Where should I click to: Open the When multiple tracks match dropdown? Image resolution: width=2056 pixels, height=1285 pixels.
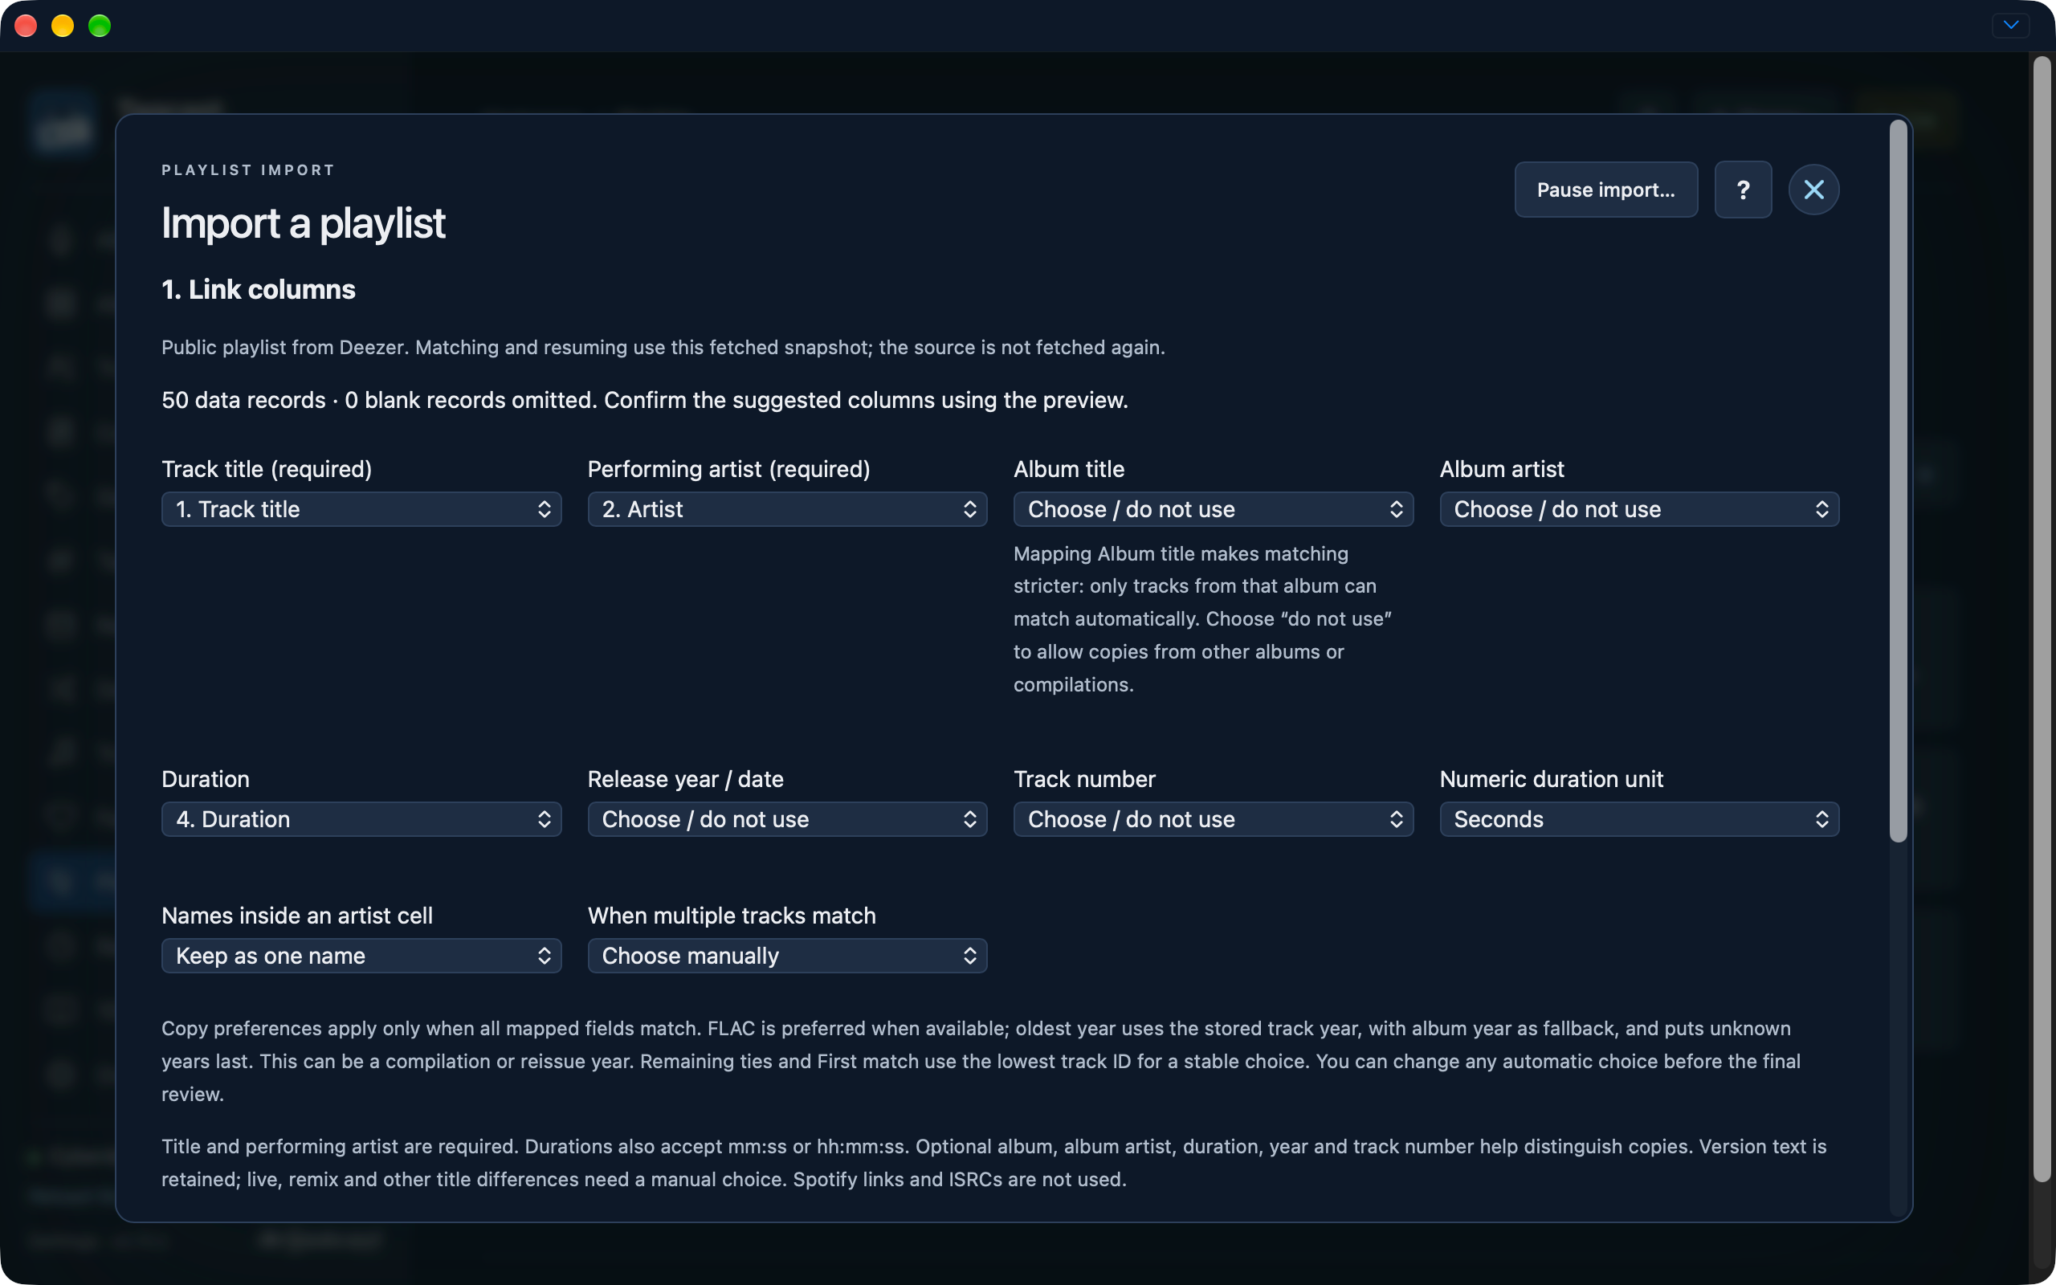coord(787,955)
